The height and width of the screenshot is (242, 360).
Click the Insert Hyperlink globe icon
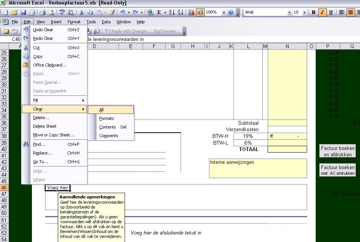coord(150,12)
